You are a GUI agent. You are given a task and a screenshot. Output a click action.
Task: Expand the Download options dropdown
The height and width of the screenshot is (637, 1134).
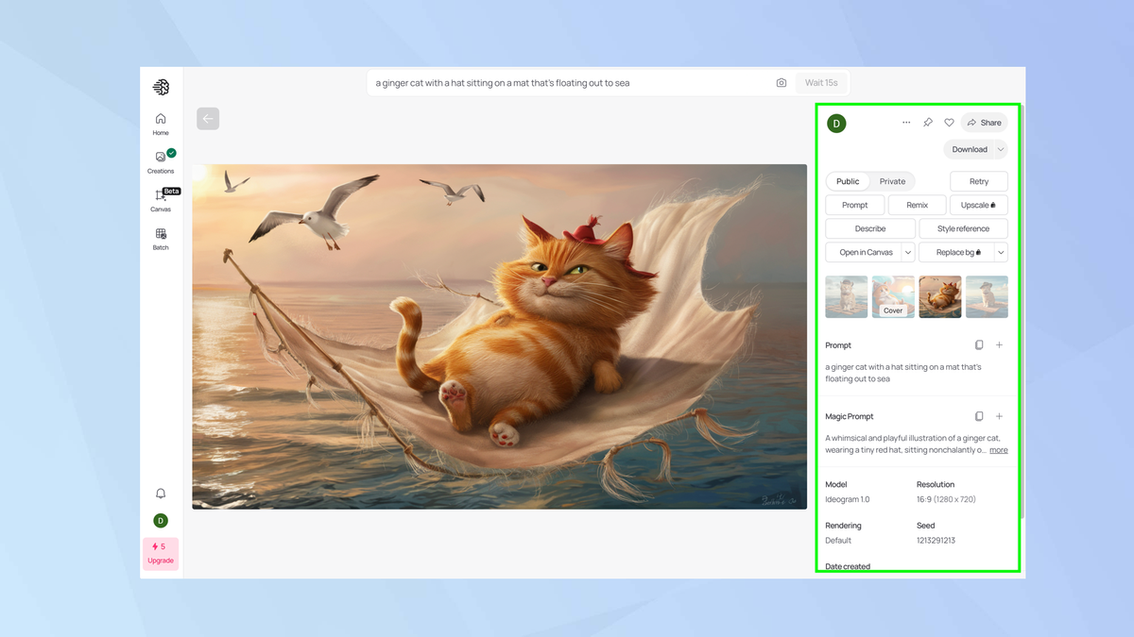click(1001, 149)
